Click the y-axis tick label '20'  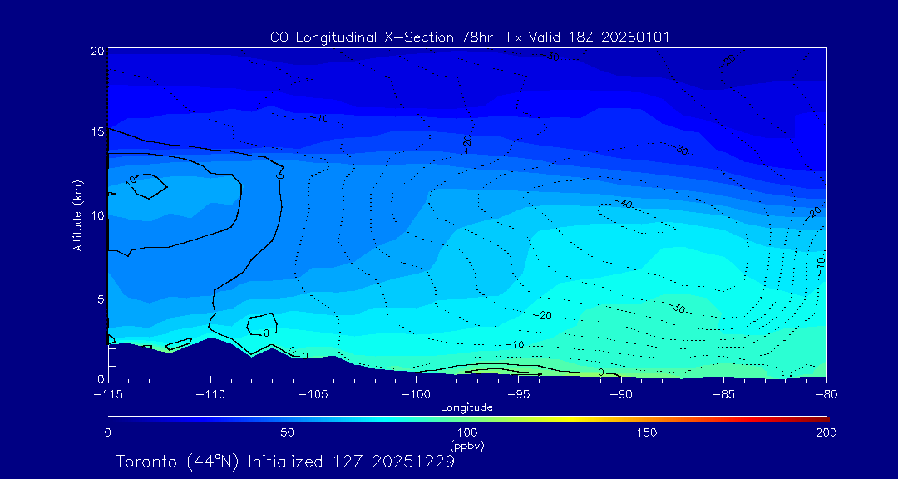pyautogui.click(x=96, y=51)
